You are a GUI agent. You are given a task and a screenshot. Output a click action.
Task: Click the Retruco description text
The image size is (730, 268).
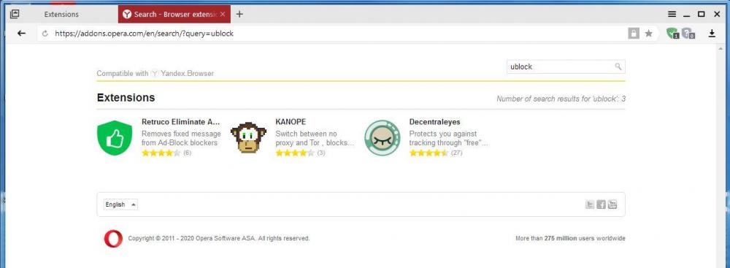181,139
